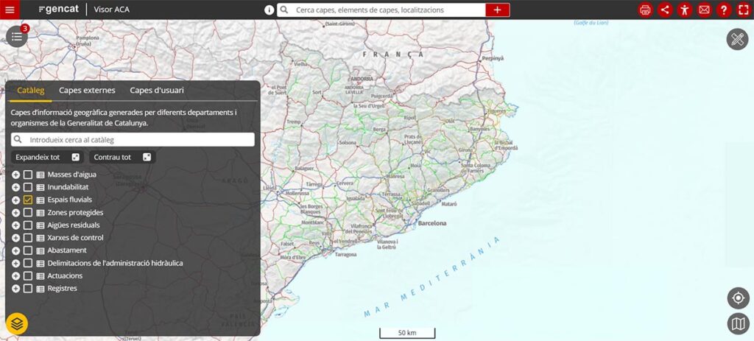Click the Expandeix tot button

(x=48, y=158)
